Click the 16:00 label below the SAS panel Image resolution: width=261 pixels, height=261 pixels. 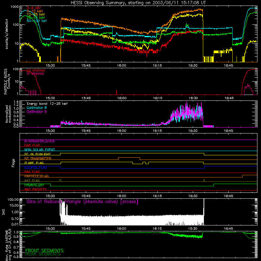[121, 229]
